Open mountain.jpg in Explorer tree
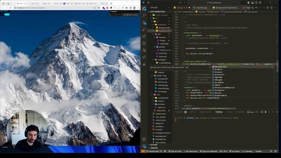 pyautogui.click(x=163, y=88)
